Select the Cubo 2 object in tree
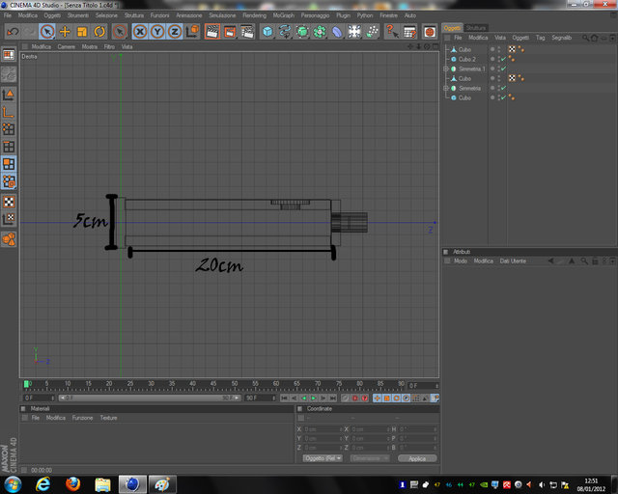The height and width of the screenshot is (494, 618). [466, 59]
